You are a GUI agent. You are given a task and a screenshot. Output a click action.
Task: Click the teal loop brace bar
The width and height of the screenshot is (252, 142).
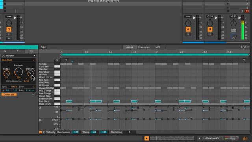click(x=155, y=54)
